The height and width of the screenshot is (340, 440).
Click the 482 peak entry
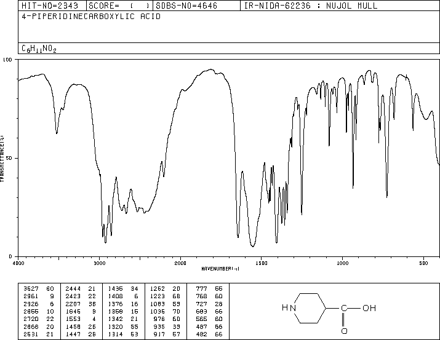click(209, 334)
